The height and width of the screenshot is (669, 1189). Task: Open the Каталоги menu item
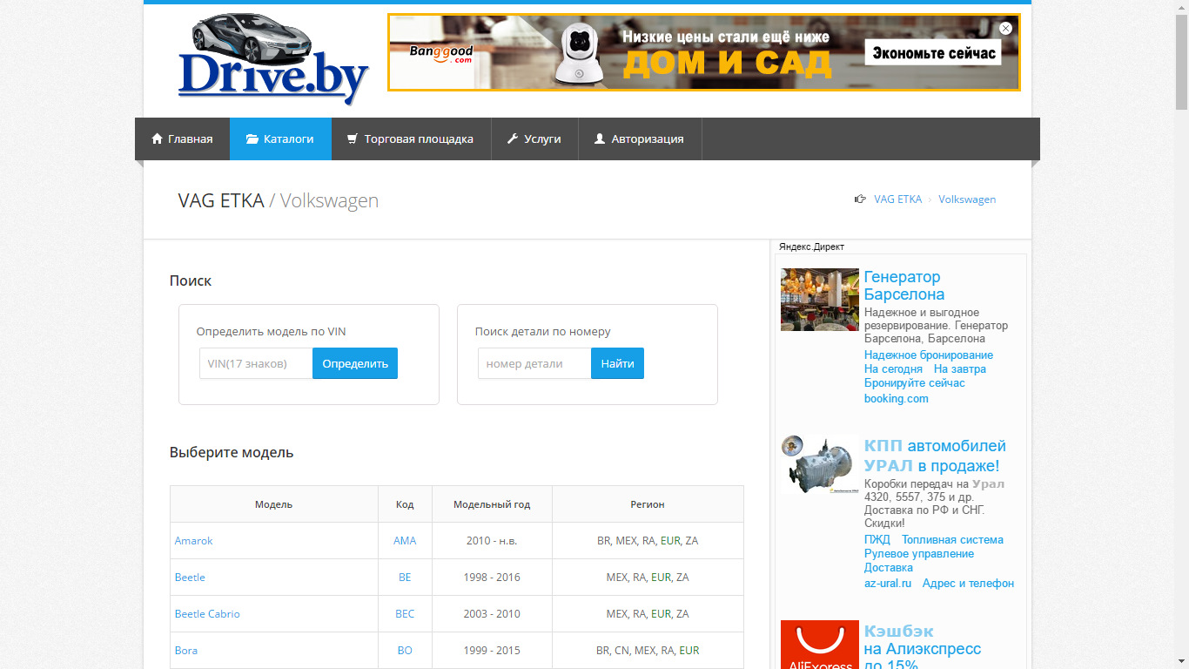(280, 139)
